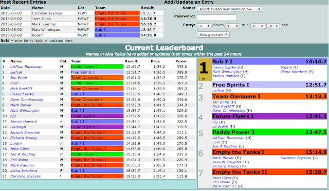Click the Forum Flyers I team header
The width and height of the screenshot is (329, 191).
click(269, 116)
